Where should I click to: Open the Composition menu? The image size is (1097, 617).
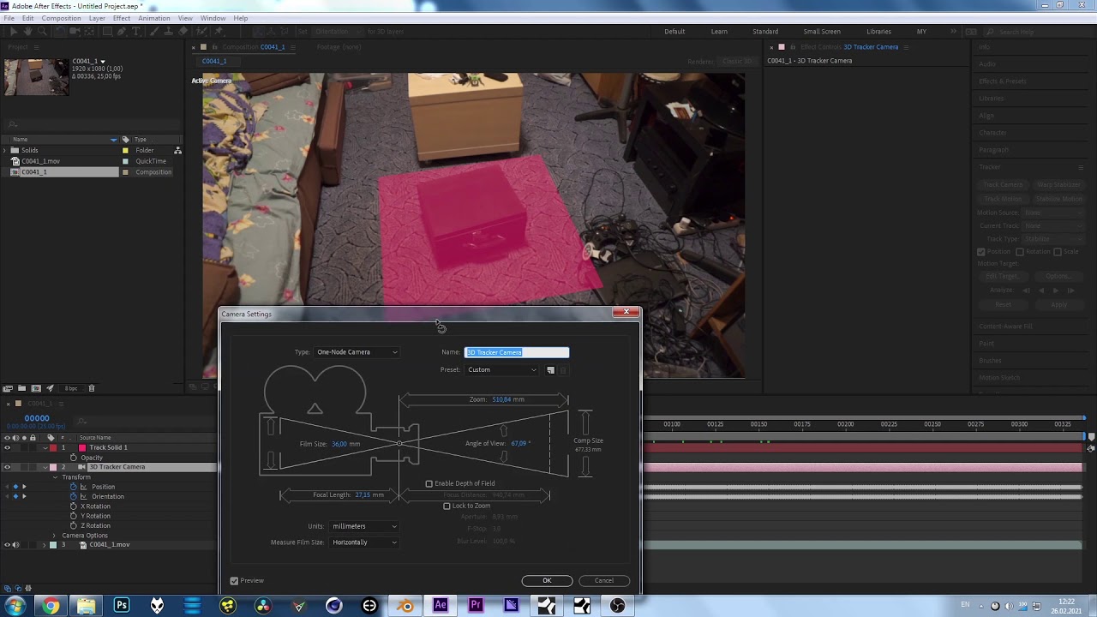point(61,18)
